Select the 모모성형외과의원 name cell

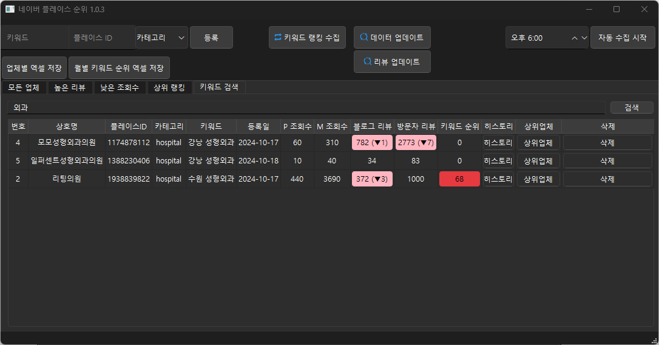pyautogui.click(x=67, y=143)
